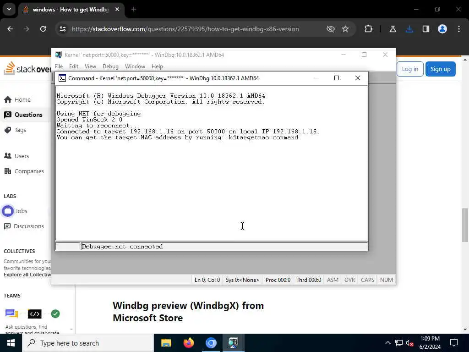Click the Command window prompt icon

(62, 78)
